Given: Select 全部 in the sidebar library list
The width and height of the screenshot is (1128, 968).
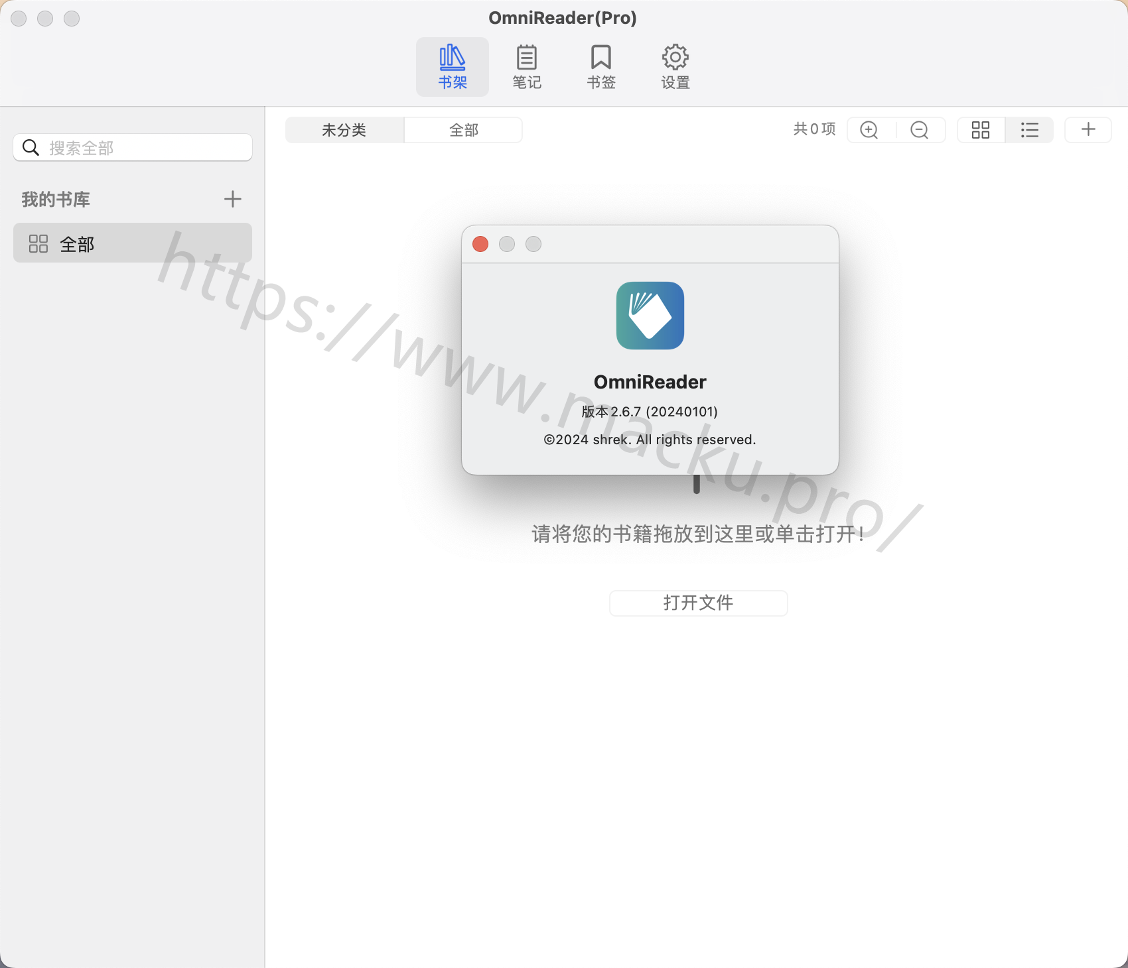Looking at the screenshot, I should coord(133,243).
